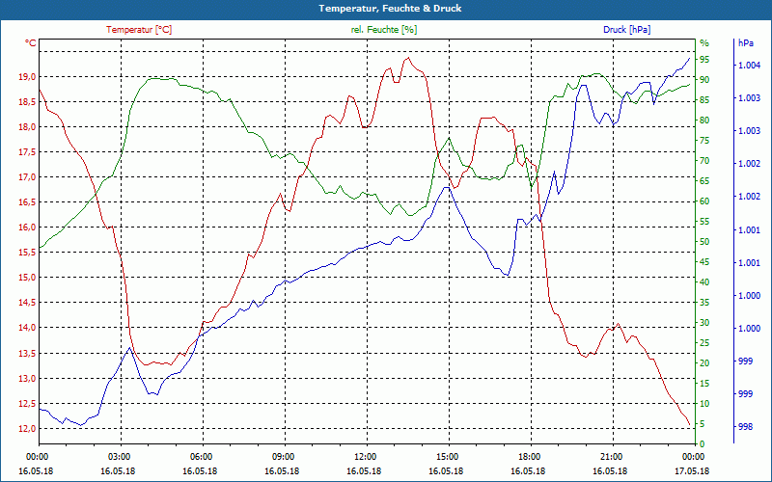Click the chart title 'Temperatur, Feuchte & Druck'
Image resolution: width=772 pixels, height=482 pixels.
[390, 9]
